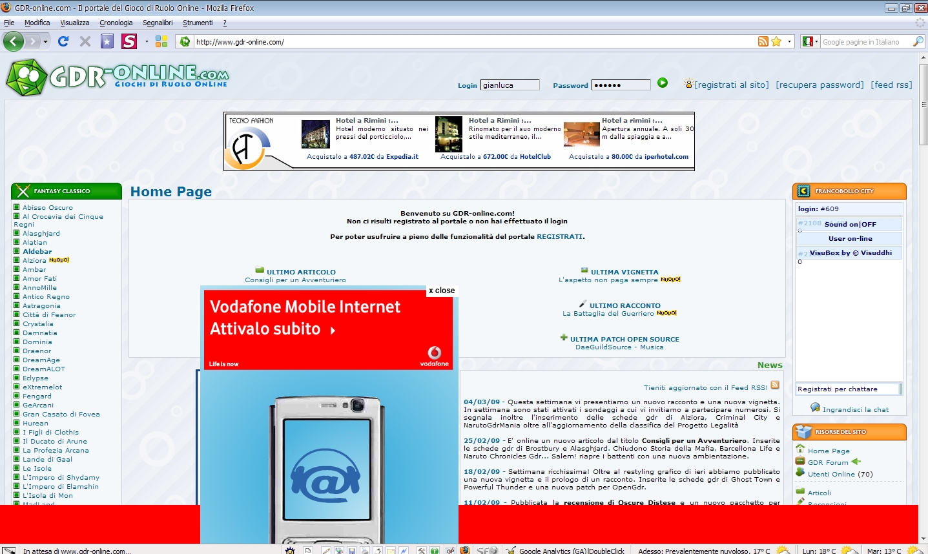Image resolution: width=928 pixels, height=554 pixels.
Task: Bookmark this page with the yellow star
Action: 776,41
